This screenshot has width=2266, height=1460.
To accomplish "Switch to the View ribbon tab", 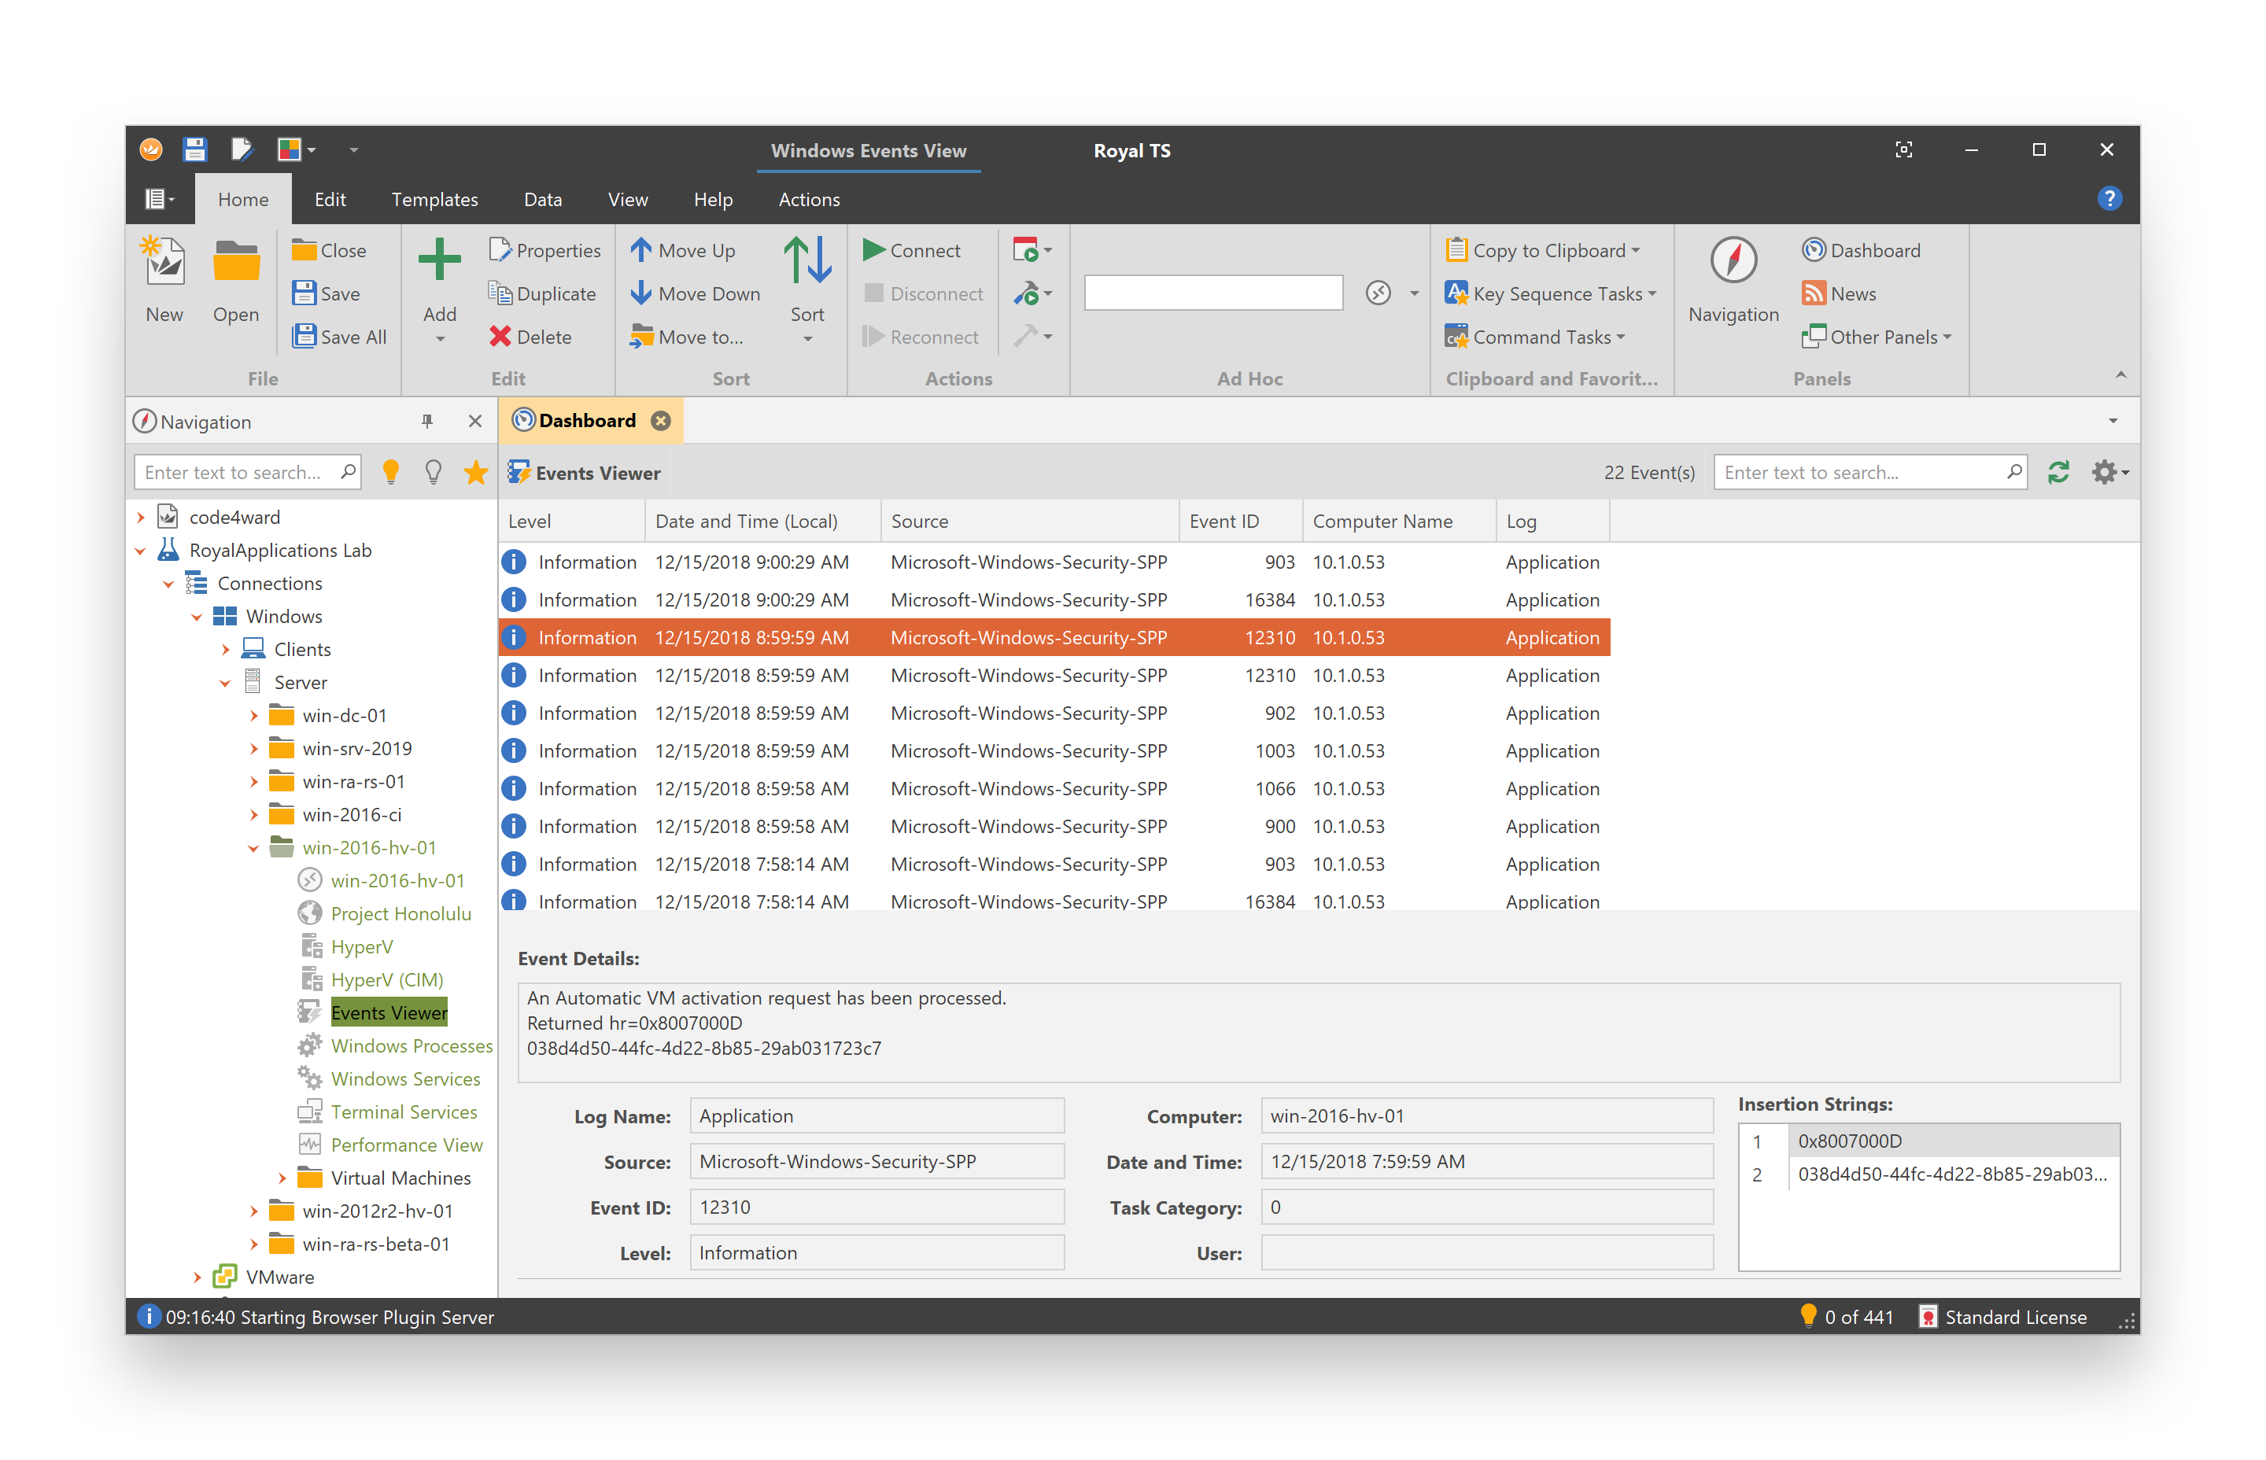I will (x=627, y=199).
